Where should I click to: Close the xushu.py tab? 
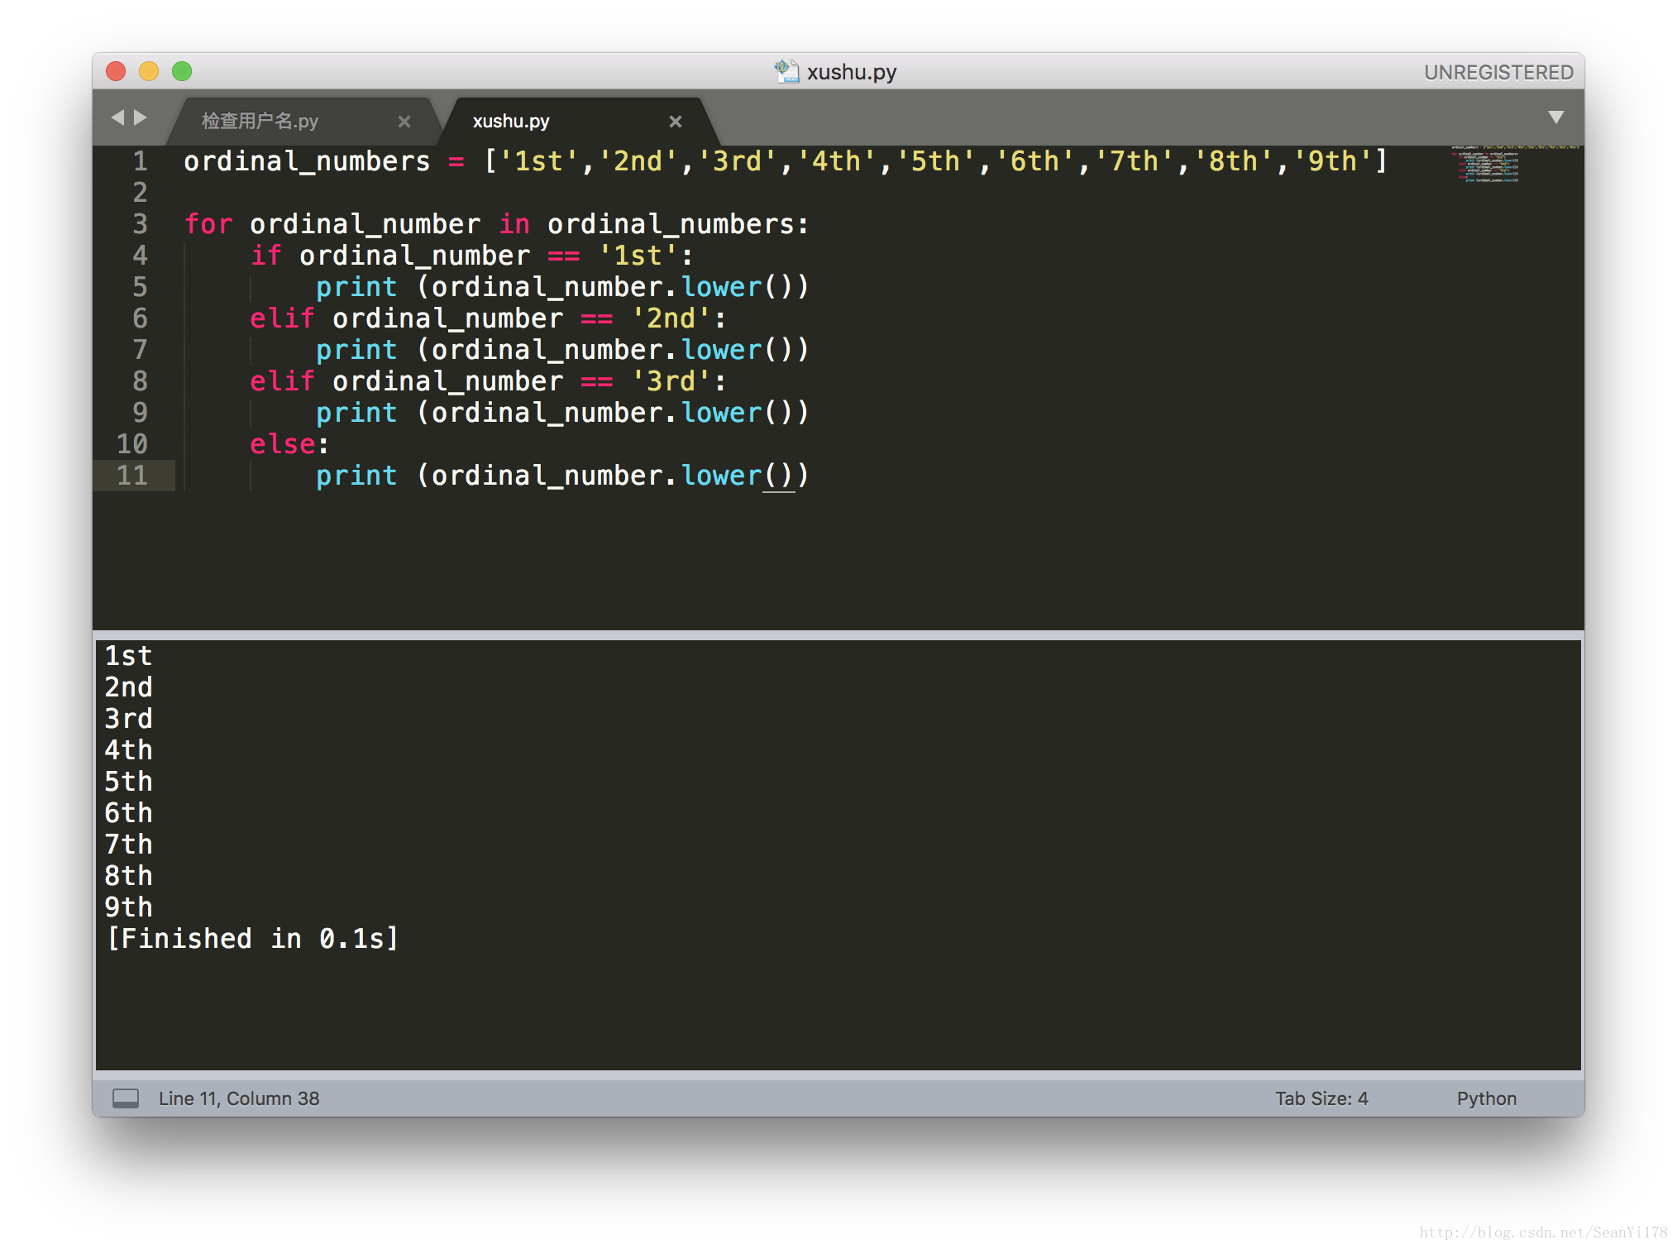tap(675, 122)
